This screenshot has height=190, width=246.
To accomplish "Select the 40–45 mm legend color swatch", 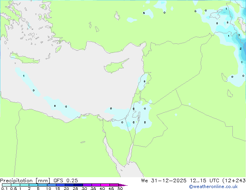I will [x=105, y=185].
